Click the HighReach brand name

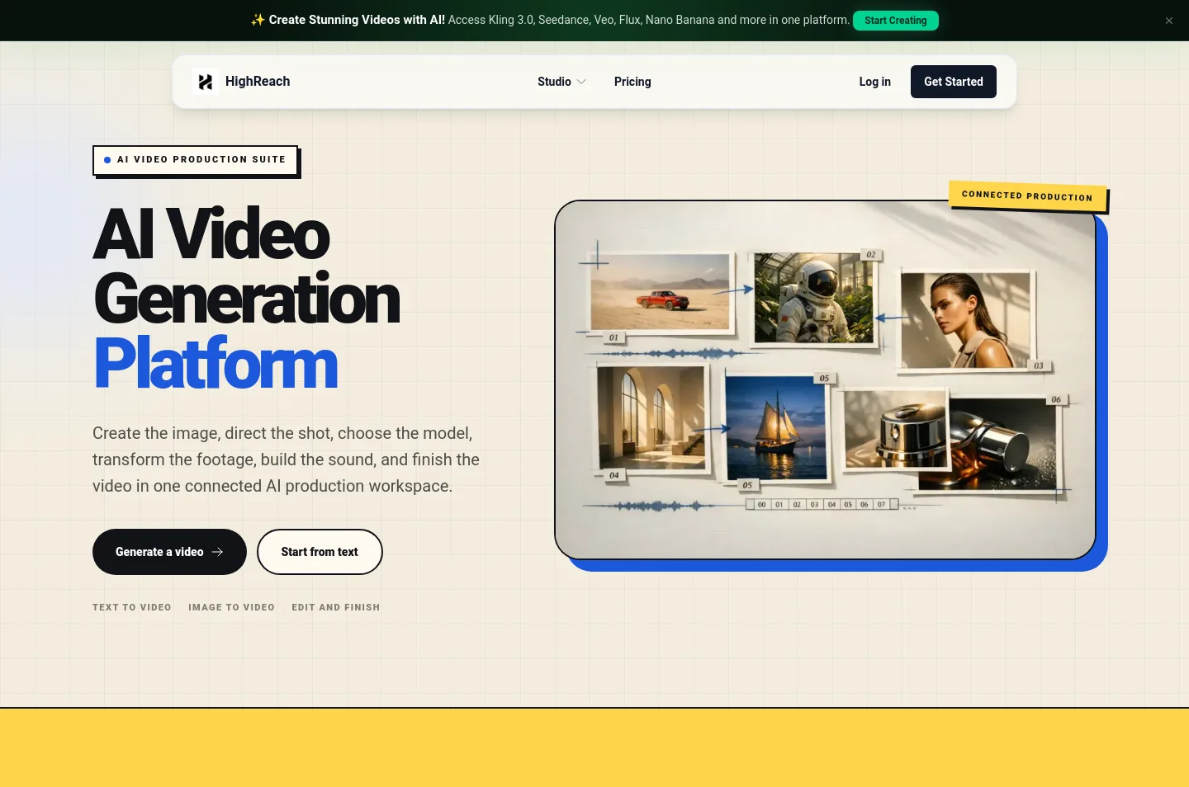[258, 82]
